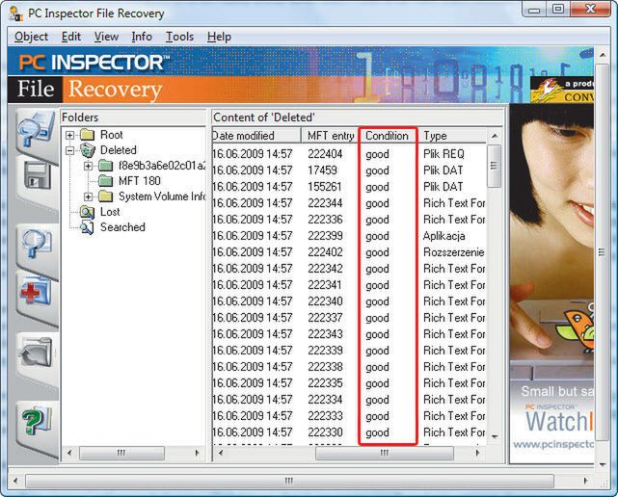This screenshot has width=618, height=497.
Task: Open the View menu
Action: [106, 37]
